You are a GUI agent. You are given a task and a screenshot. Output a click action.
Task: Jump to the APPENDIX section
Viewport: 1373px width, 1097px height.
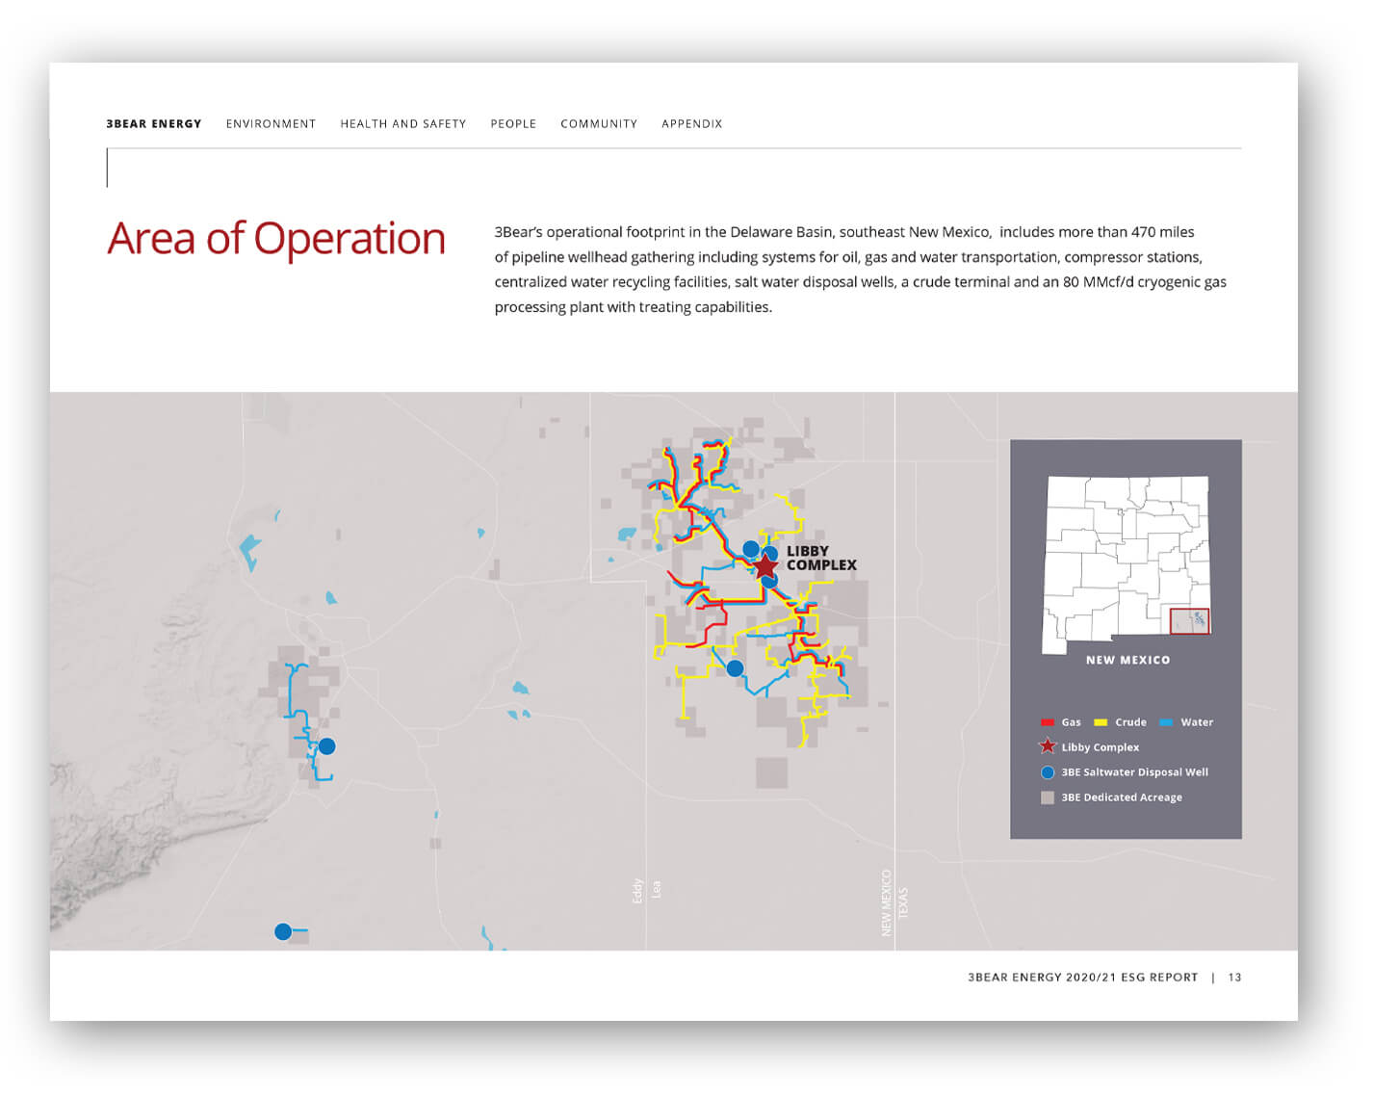coord(691,124)
